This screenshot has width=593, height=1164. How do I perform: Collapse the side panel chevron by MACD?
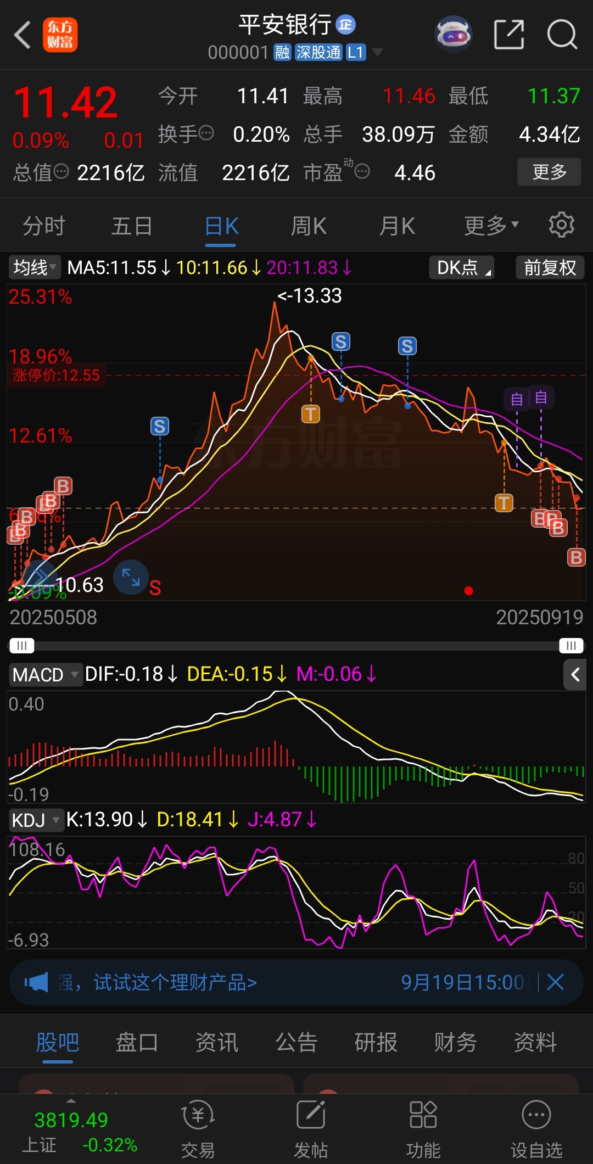point(575,674)
